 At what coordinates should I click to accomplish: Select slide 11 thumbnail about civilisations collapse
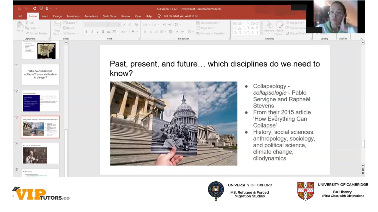[x=40, y=75]
